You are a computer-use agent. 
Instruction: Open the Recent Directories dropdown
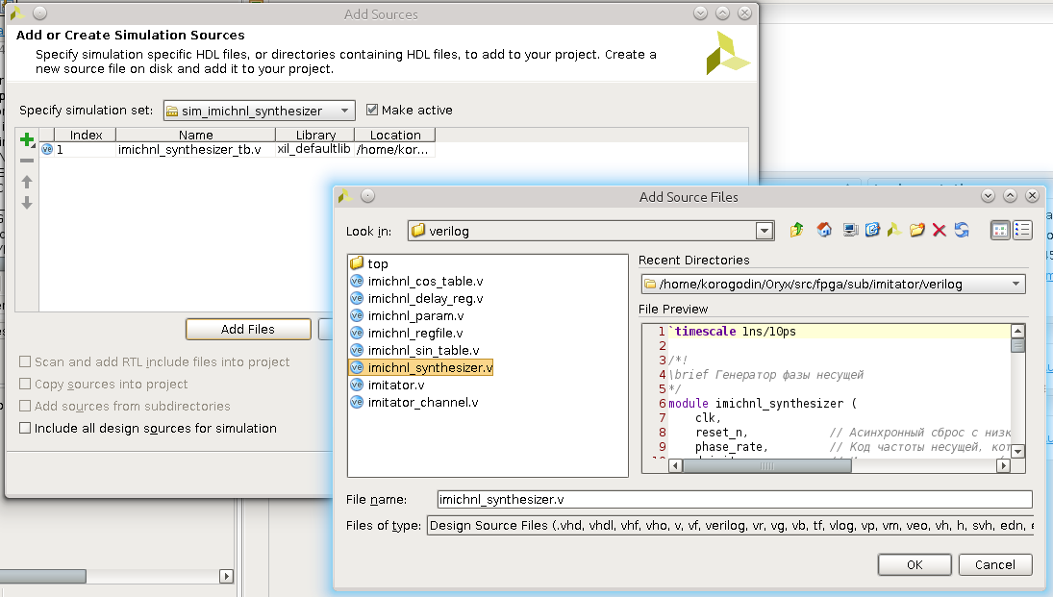click(834, 284)
